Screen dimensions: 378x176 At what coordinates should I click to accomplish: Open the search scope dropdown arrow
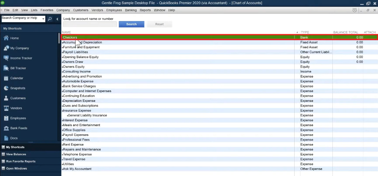click(43, 19)
